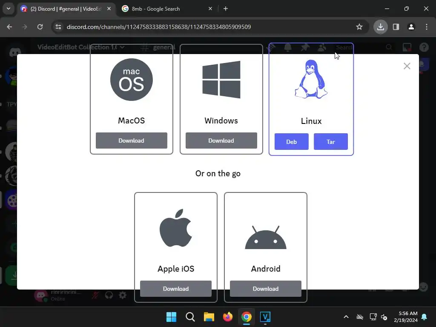This screenshot has width=436, height=327.
Task: Toggle the Chrome side panel
Action: [396, 27]
